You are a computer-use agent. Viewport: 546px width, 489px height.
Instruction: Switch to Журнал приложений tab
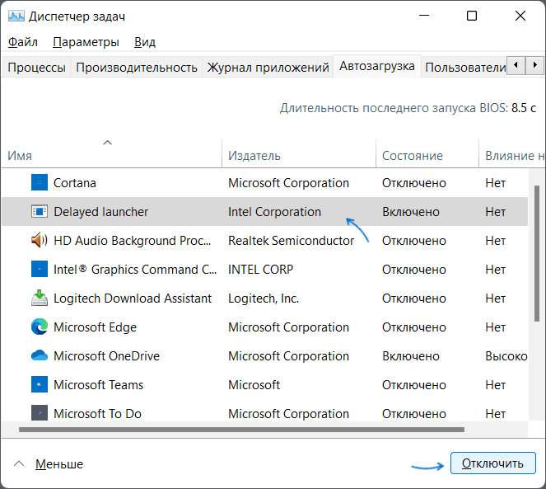pos(268,68)
